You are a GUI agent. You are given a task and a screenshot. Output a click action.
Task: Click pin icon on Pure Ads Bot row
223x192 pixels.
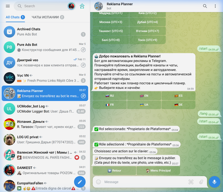(x=83, y=50)
